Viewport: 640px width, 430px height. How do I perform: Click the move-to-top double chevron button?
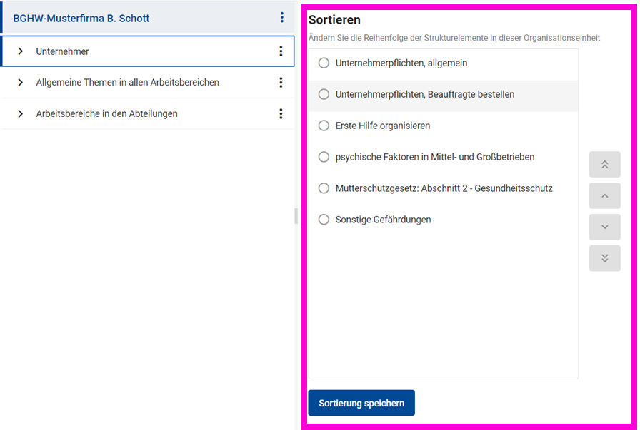[604, 164]
